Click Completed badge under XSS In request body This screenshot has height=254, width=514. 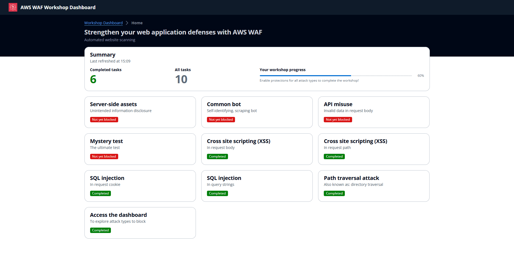coord(217,156)
